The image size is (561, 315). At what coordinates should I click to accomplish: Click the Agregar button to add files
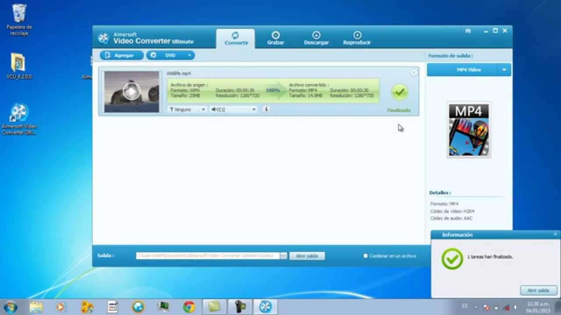point(122,56)
